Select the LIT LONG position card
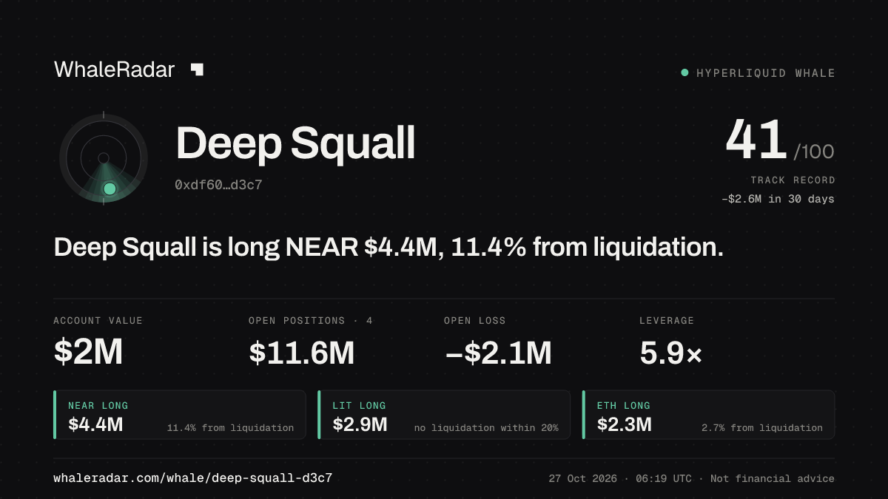Screen dimensions: 888x499 pos(444,415)
